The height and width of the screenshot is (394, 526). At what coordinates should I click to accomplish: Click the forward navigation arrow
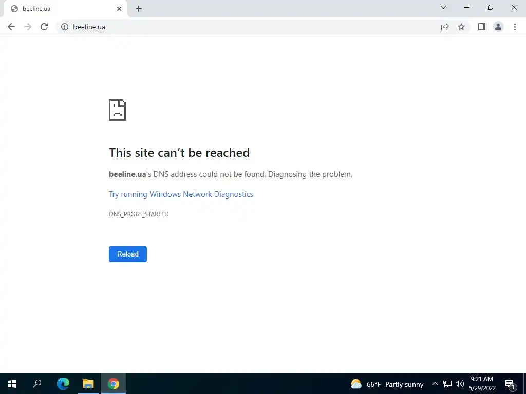coord(28,27)
